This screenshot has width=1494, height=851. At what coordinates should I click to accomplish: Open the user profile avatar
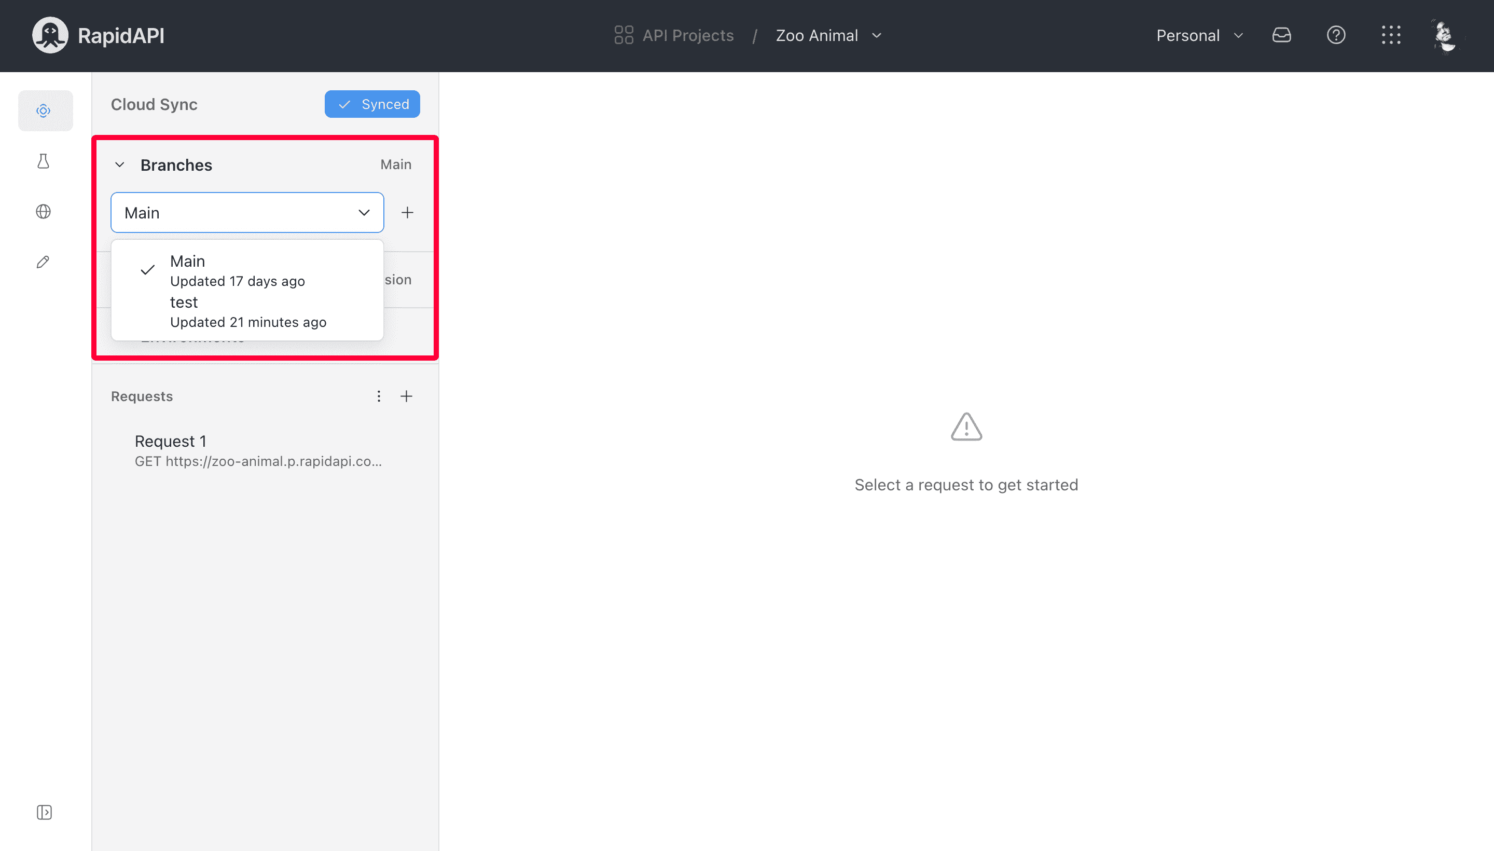(x=1445, y=35)
